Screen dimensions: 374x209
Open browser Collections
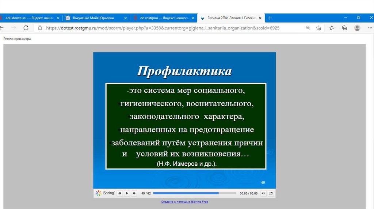point(344,28)
